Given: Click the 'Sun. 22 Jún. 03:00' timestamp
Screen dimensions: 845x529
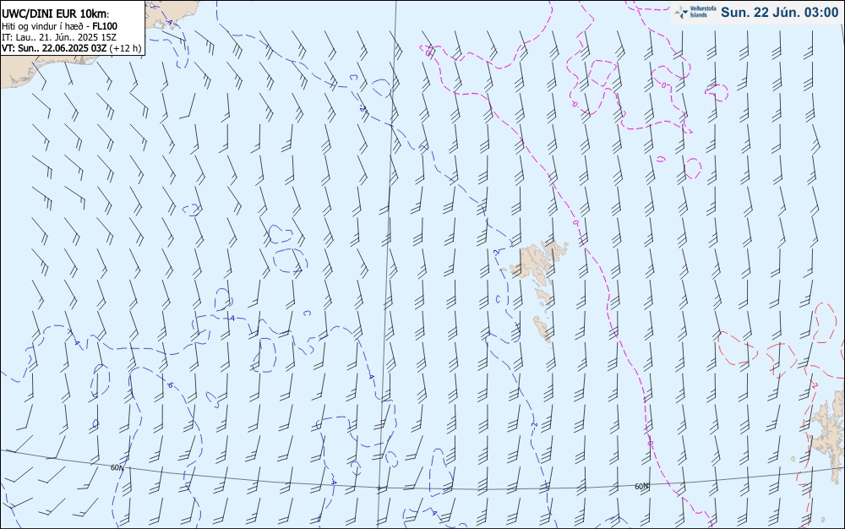Looking at the screenshot, I should click(x=779, y=13).
